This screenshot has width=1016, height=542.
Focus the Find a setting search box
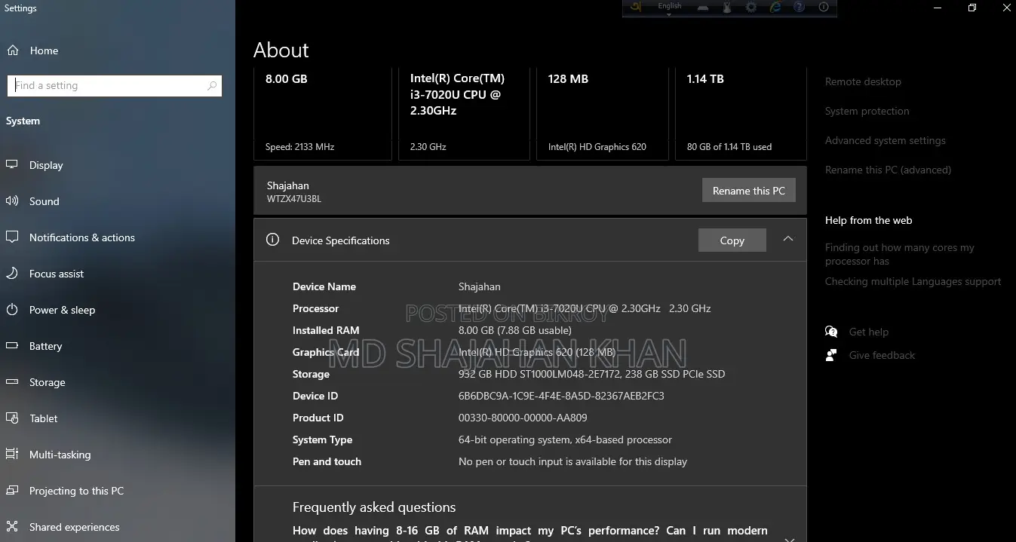[114, 86]
